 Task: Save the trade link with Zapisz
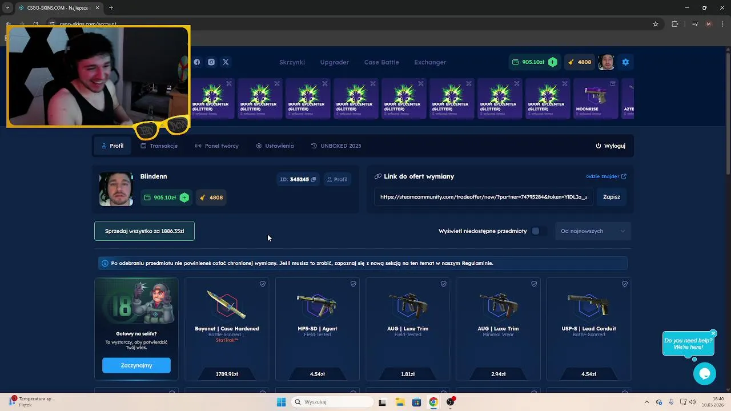[x=612, y=197]
